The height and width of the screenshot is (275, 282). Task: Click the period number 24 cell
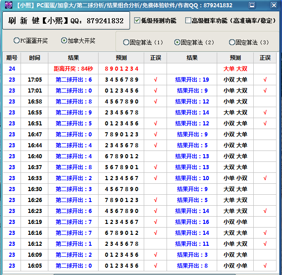click(12, 69)
